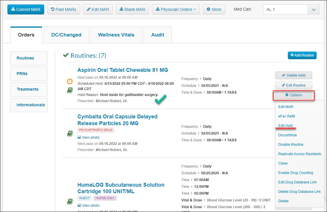The width and height of the screenshot is (327, 212).
Task: Switch to the DC/Changed tab
Action: [x=66, y=35]
